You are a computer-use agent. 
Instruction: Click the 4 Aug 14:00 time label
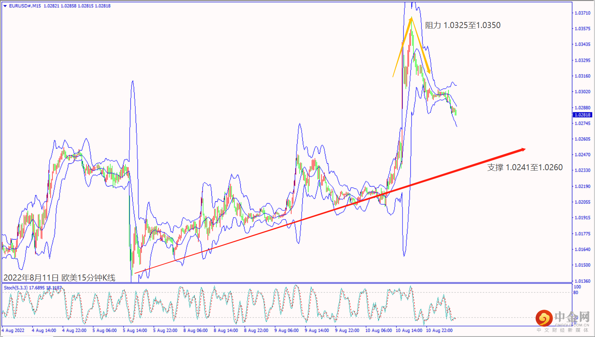click(44, 331)
